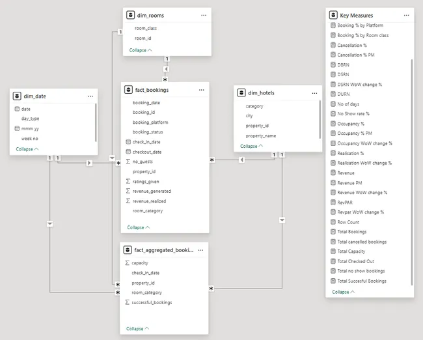Click the dim_date field list scrollbar
This screenshot has width=423, height=340.
point(96,122)
